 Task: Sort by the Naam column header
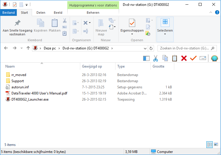(x=10, y=66)
